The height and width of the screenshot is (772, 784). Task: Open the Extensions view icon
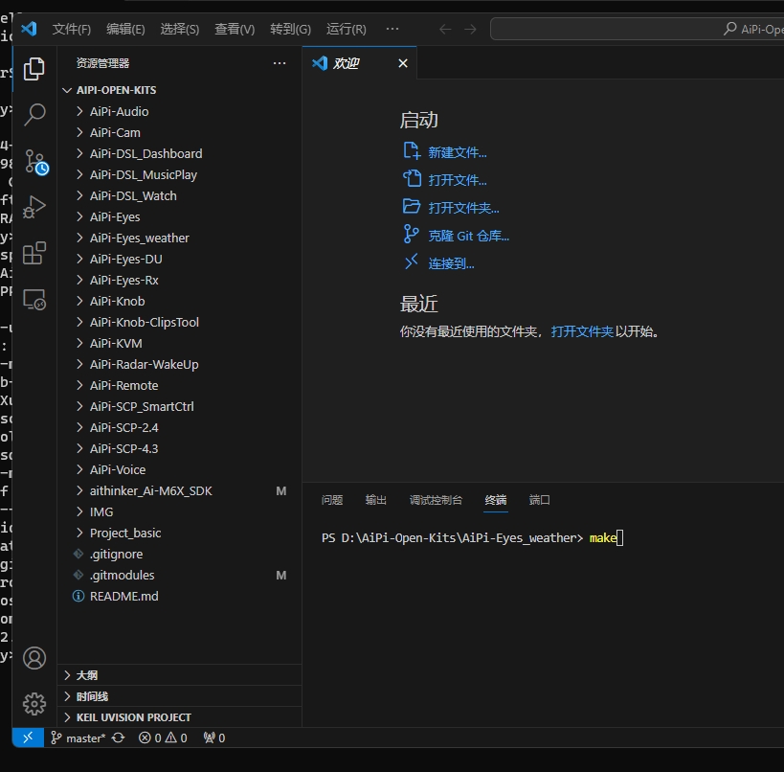click(34, 253)
